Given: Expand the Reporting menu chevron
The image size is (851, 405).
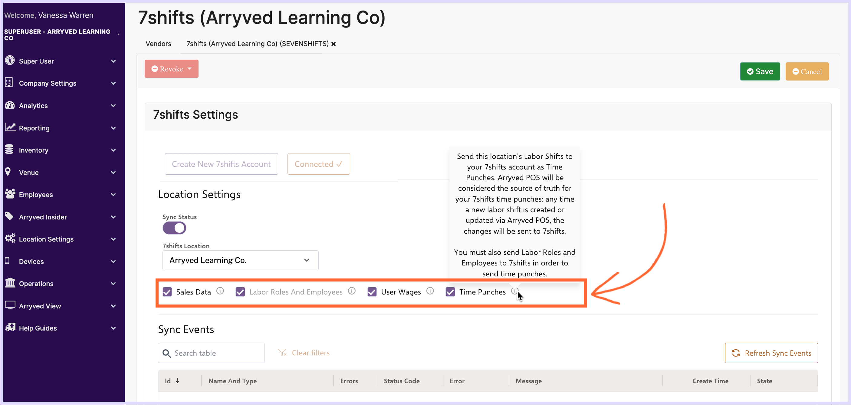Looking at the screenshot, I should tap(113, 128).
